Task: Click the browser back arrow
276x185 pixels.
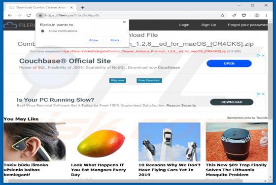Action: 10,15
